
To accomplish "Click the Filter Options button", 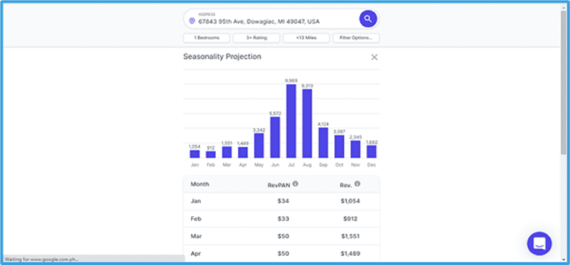I will click(356, 38).
